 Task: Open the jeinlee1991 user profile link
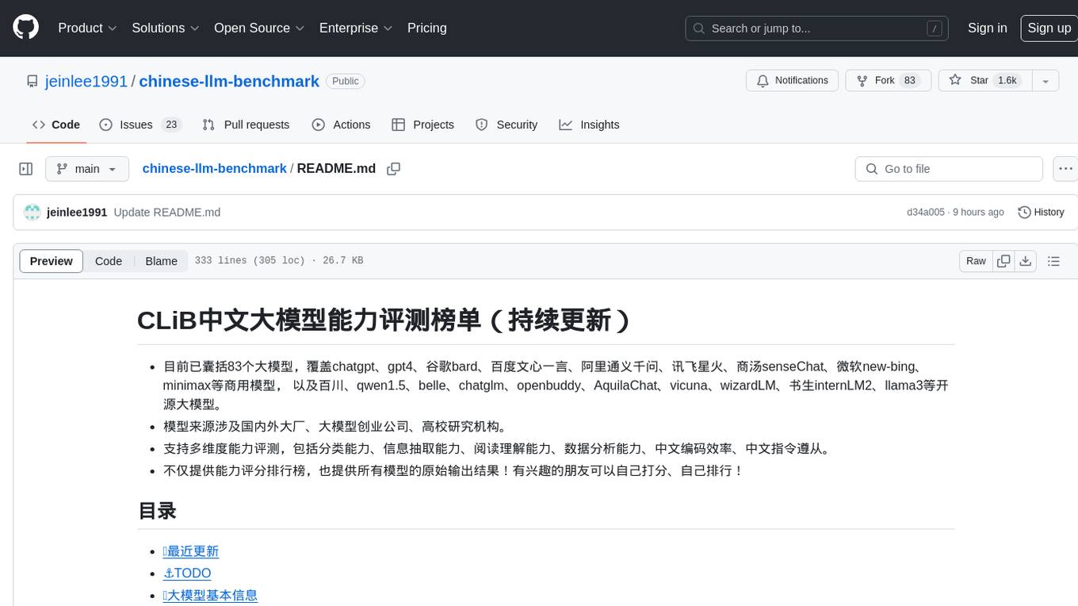[x=86, y=81]
